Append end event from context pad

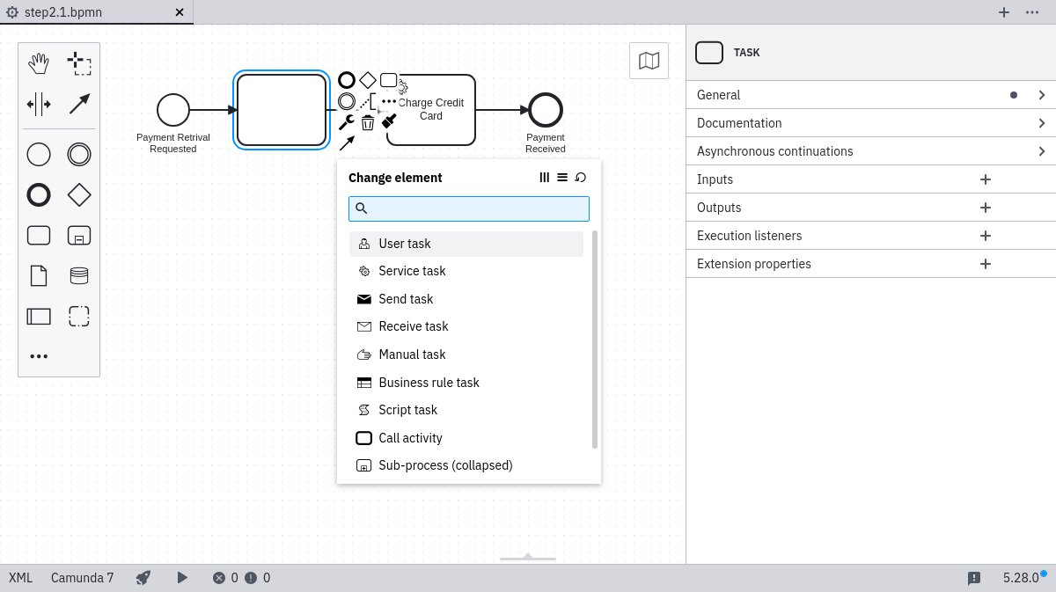tap(347, 80)
